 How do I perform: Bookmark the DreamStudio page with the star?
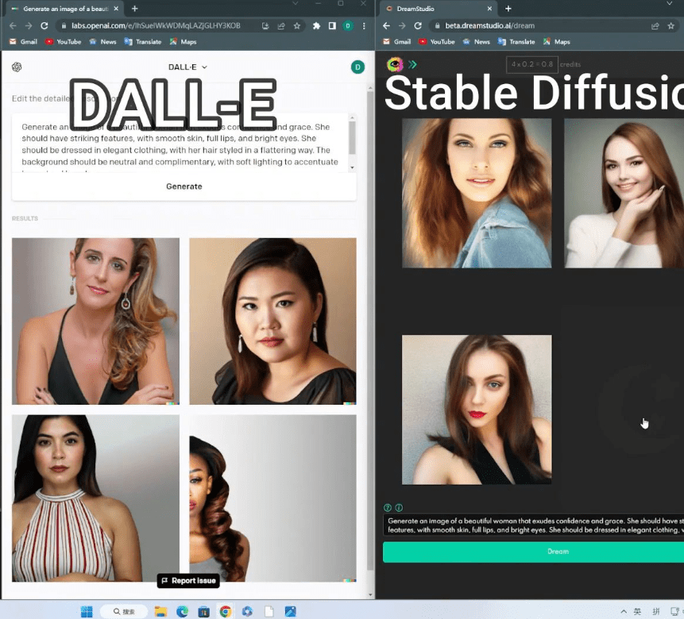671,25
